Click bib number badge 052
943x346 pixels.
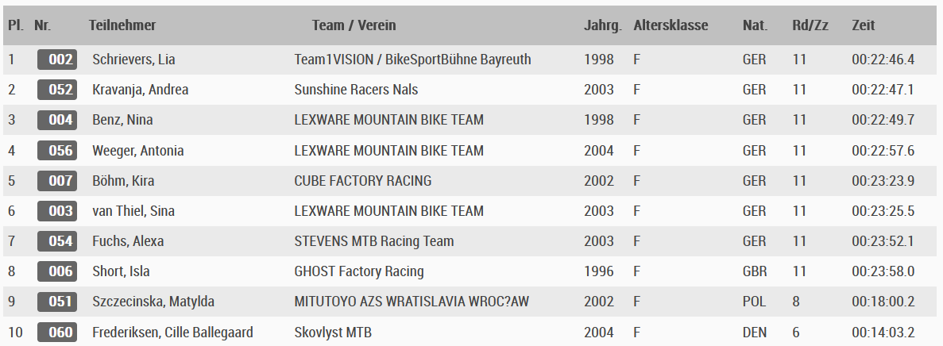point(57,90)
